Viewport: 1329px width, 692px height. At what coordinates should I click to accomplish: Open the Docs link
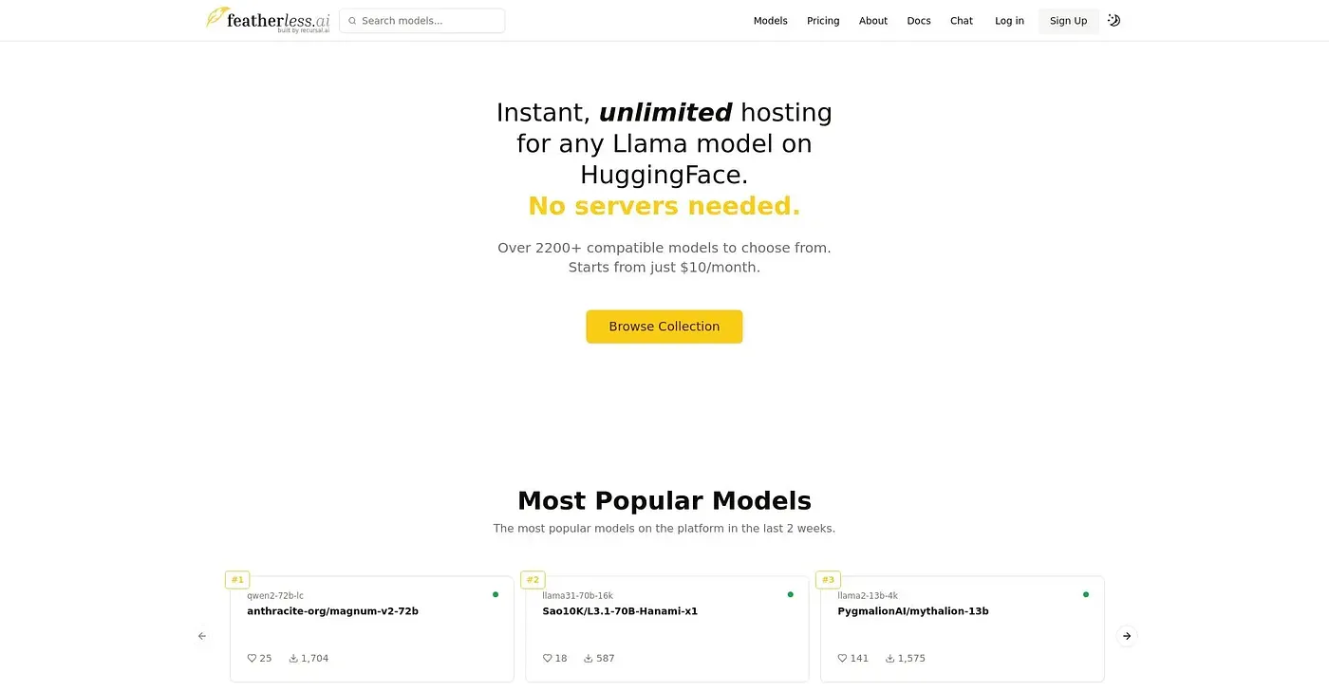(x=919, y=21)
